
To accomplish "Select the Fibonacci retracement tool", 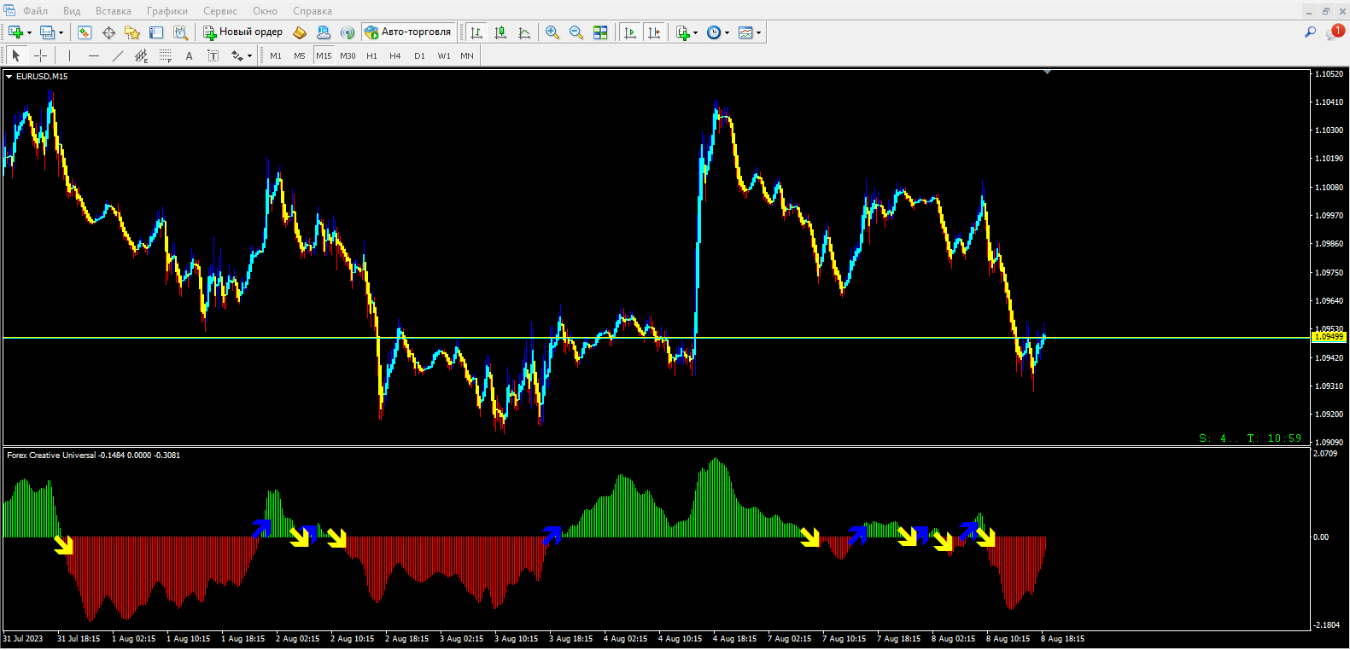I will (x=166, y=55).
